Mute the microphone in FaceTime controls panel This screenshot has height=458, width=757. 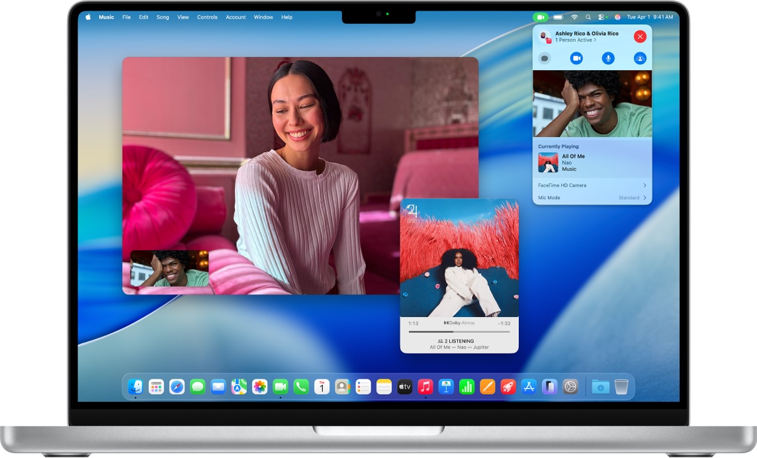(608, 58)
